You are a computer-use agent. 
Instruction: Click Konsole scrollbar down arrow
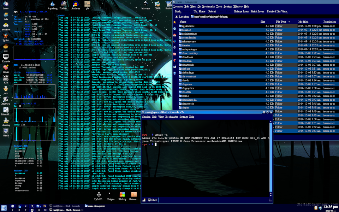tap(270, 196)
